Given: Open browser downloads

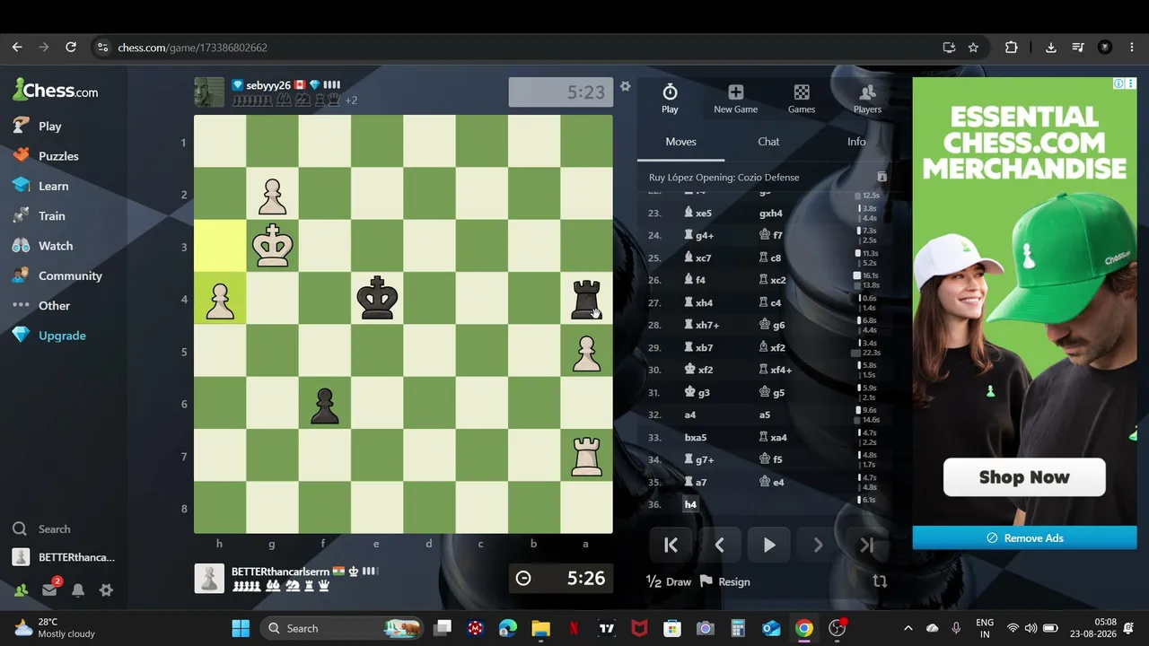Looking at the screenshot, I should pyautogui.click(x=1051, y=48).
